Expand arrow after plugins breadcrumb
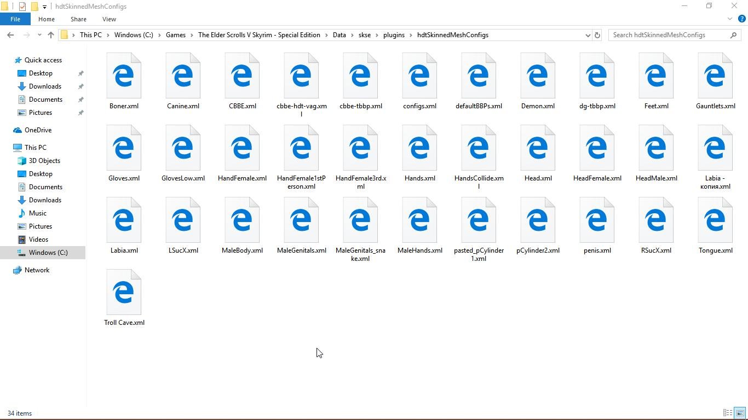Screen dimensions: 748x420 coord(411,35)
